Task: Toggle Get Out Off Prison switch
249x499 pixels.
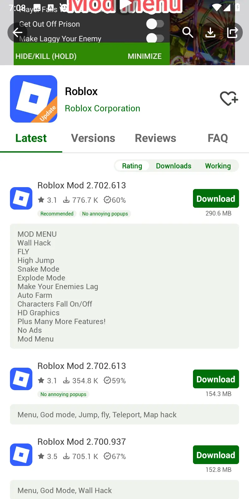Action: 155,24
